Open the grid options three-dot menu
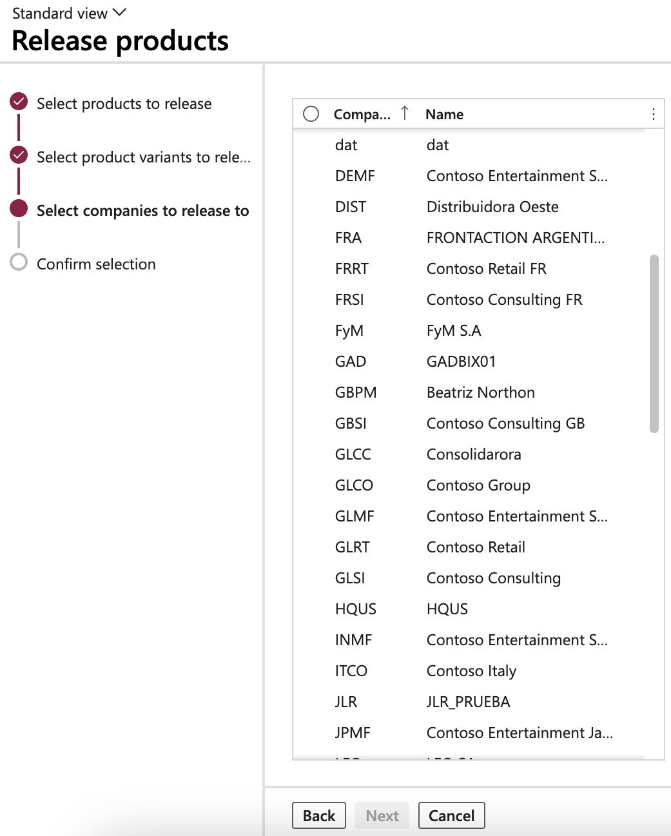Image resolution: width=671 pixels, height=836 pixels. coord(653,114)
